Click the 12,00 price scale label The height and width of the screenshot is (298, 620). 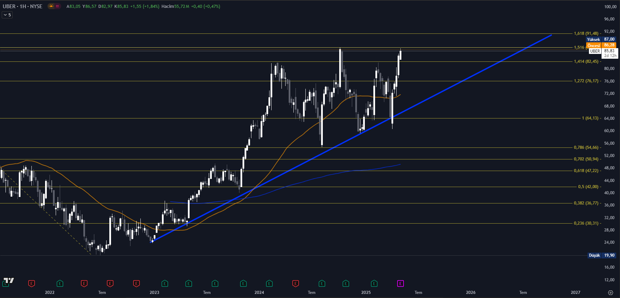point(609,280)
